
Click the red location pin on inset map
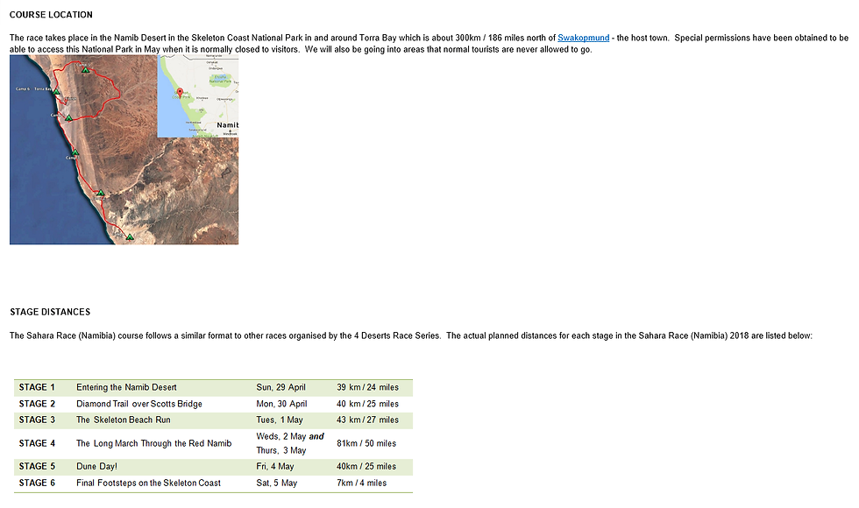pos(181,93)
